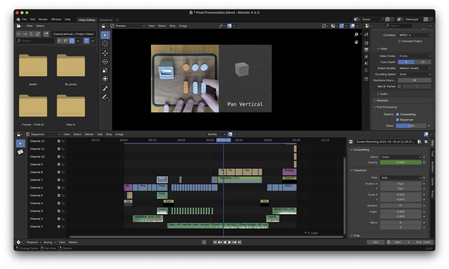The width and height of the screenshot is (449, 269).
Task: Open the Blend Cross dropdown
Action: 401,157
